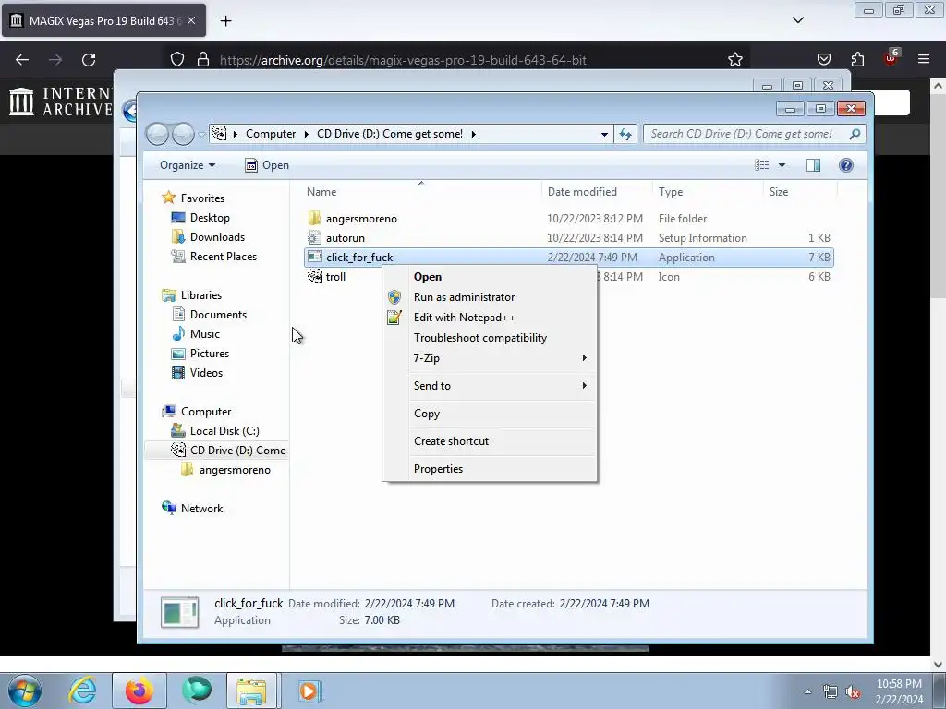Select CD Drive (D:) breadcrumb segment
Screen dimensions: 946x709
click(390, 134)
